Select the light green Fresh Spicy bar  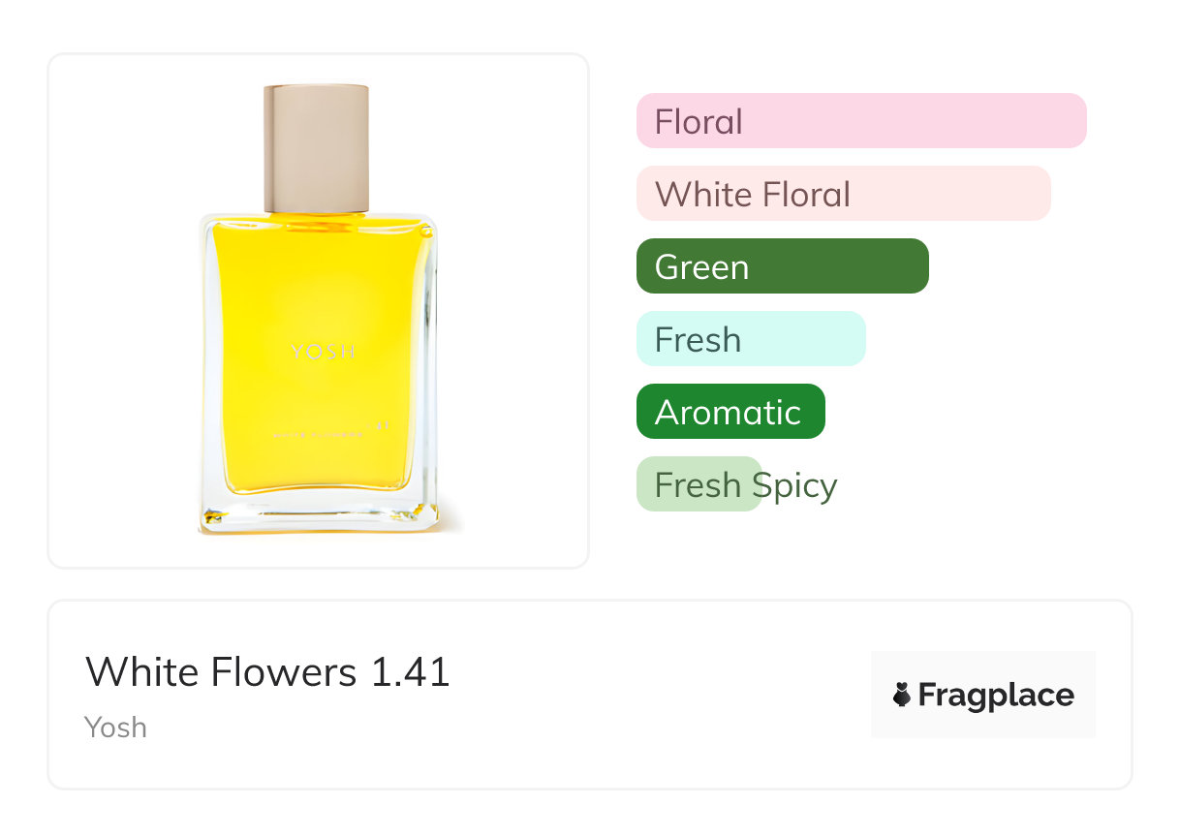(x=699, y=484)
